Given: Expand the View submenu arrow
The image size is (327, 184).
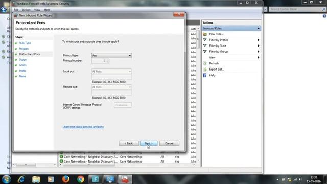Looking at the screenshot, I should click(259, 57).
